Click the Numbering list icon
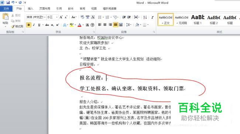 tap(107, 17)
